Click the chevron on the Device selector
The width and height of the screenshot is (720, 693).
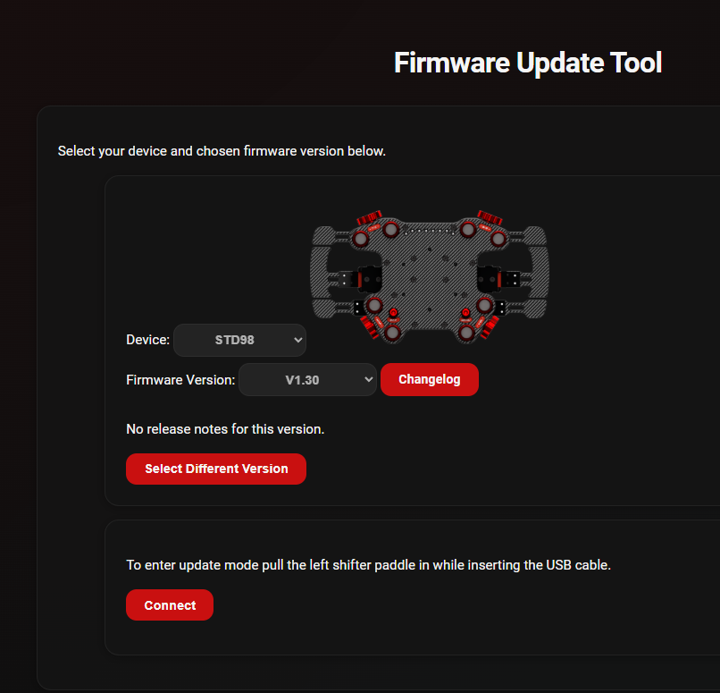tap(297, 340)
